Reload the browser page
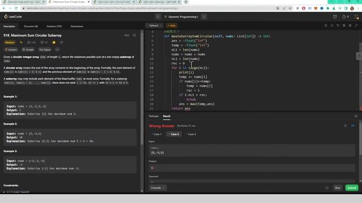Viewport: 362px width, 203px height. (16, 8)
